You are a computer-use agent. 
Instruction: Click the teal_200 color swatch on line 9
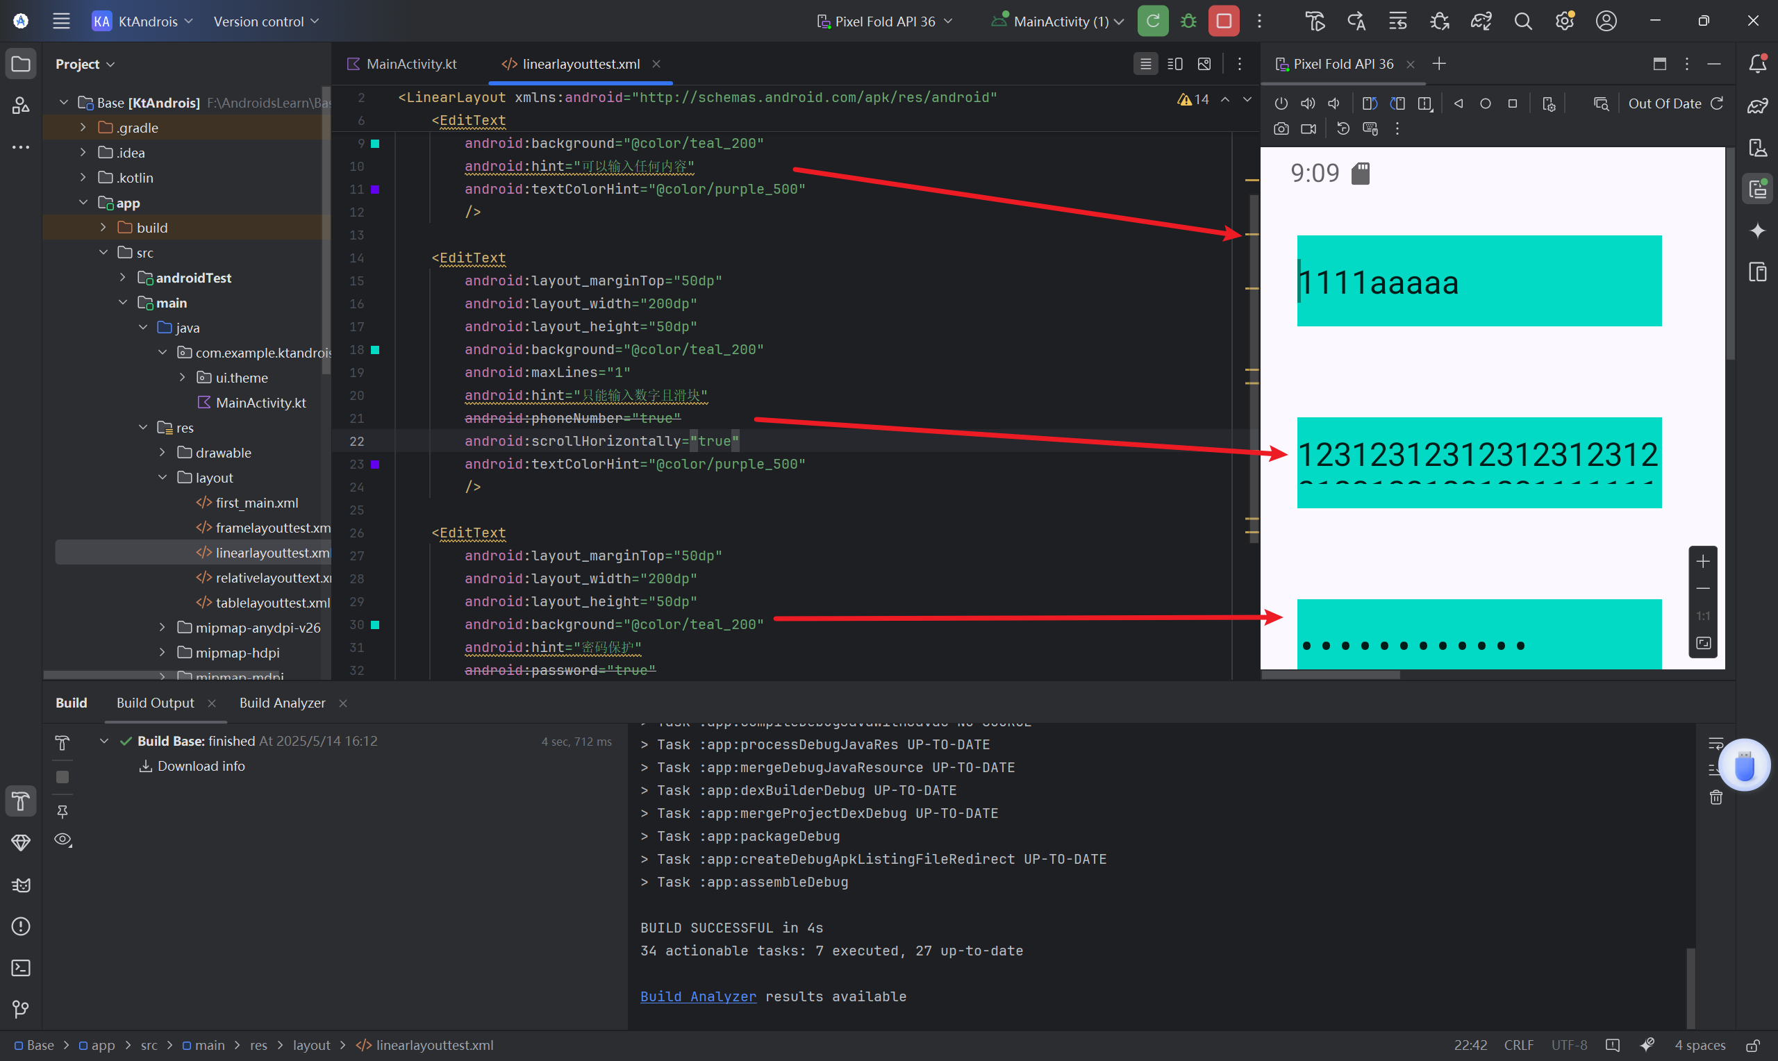click(374, 144)
